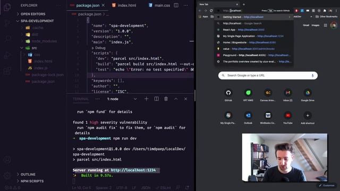The width and height of the screenshot is (340, 191).
Task: Switch to the index.html editor tab
Action: tap(124, 5)
